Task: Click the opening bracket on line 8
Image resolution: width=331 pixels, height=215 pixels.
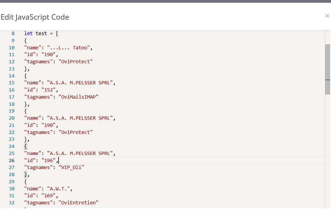Action: [57, 33]
